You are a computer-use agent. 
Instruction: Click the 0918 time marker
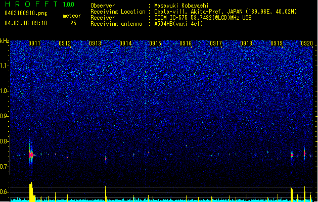tap(246, 43)
